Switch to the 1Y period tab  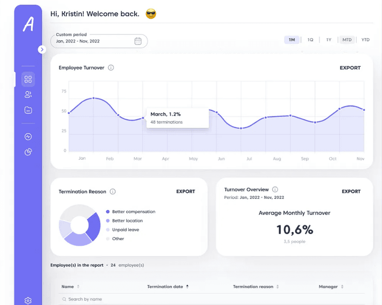(328, 39)
